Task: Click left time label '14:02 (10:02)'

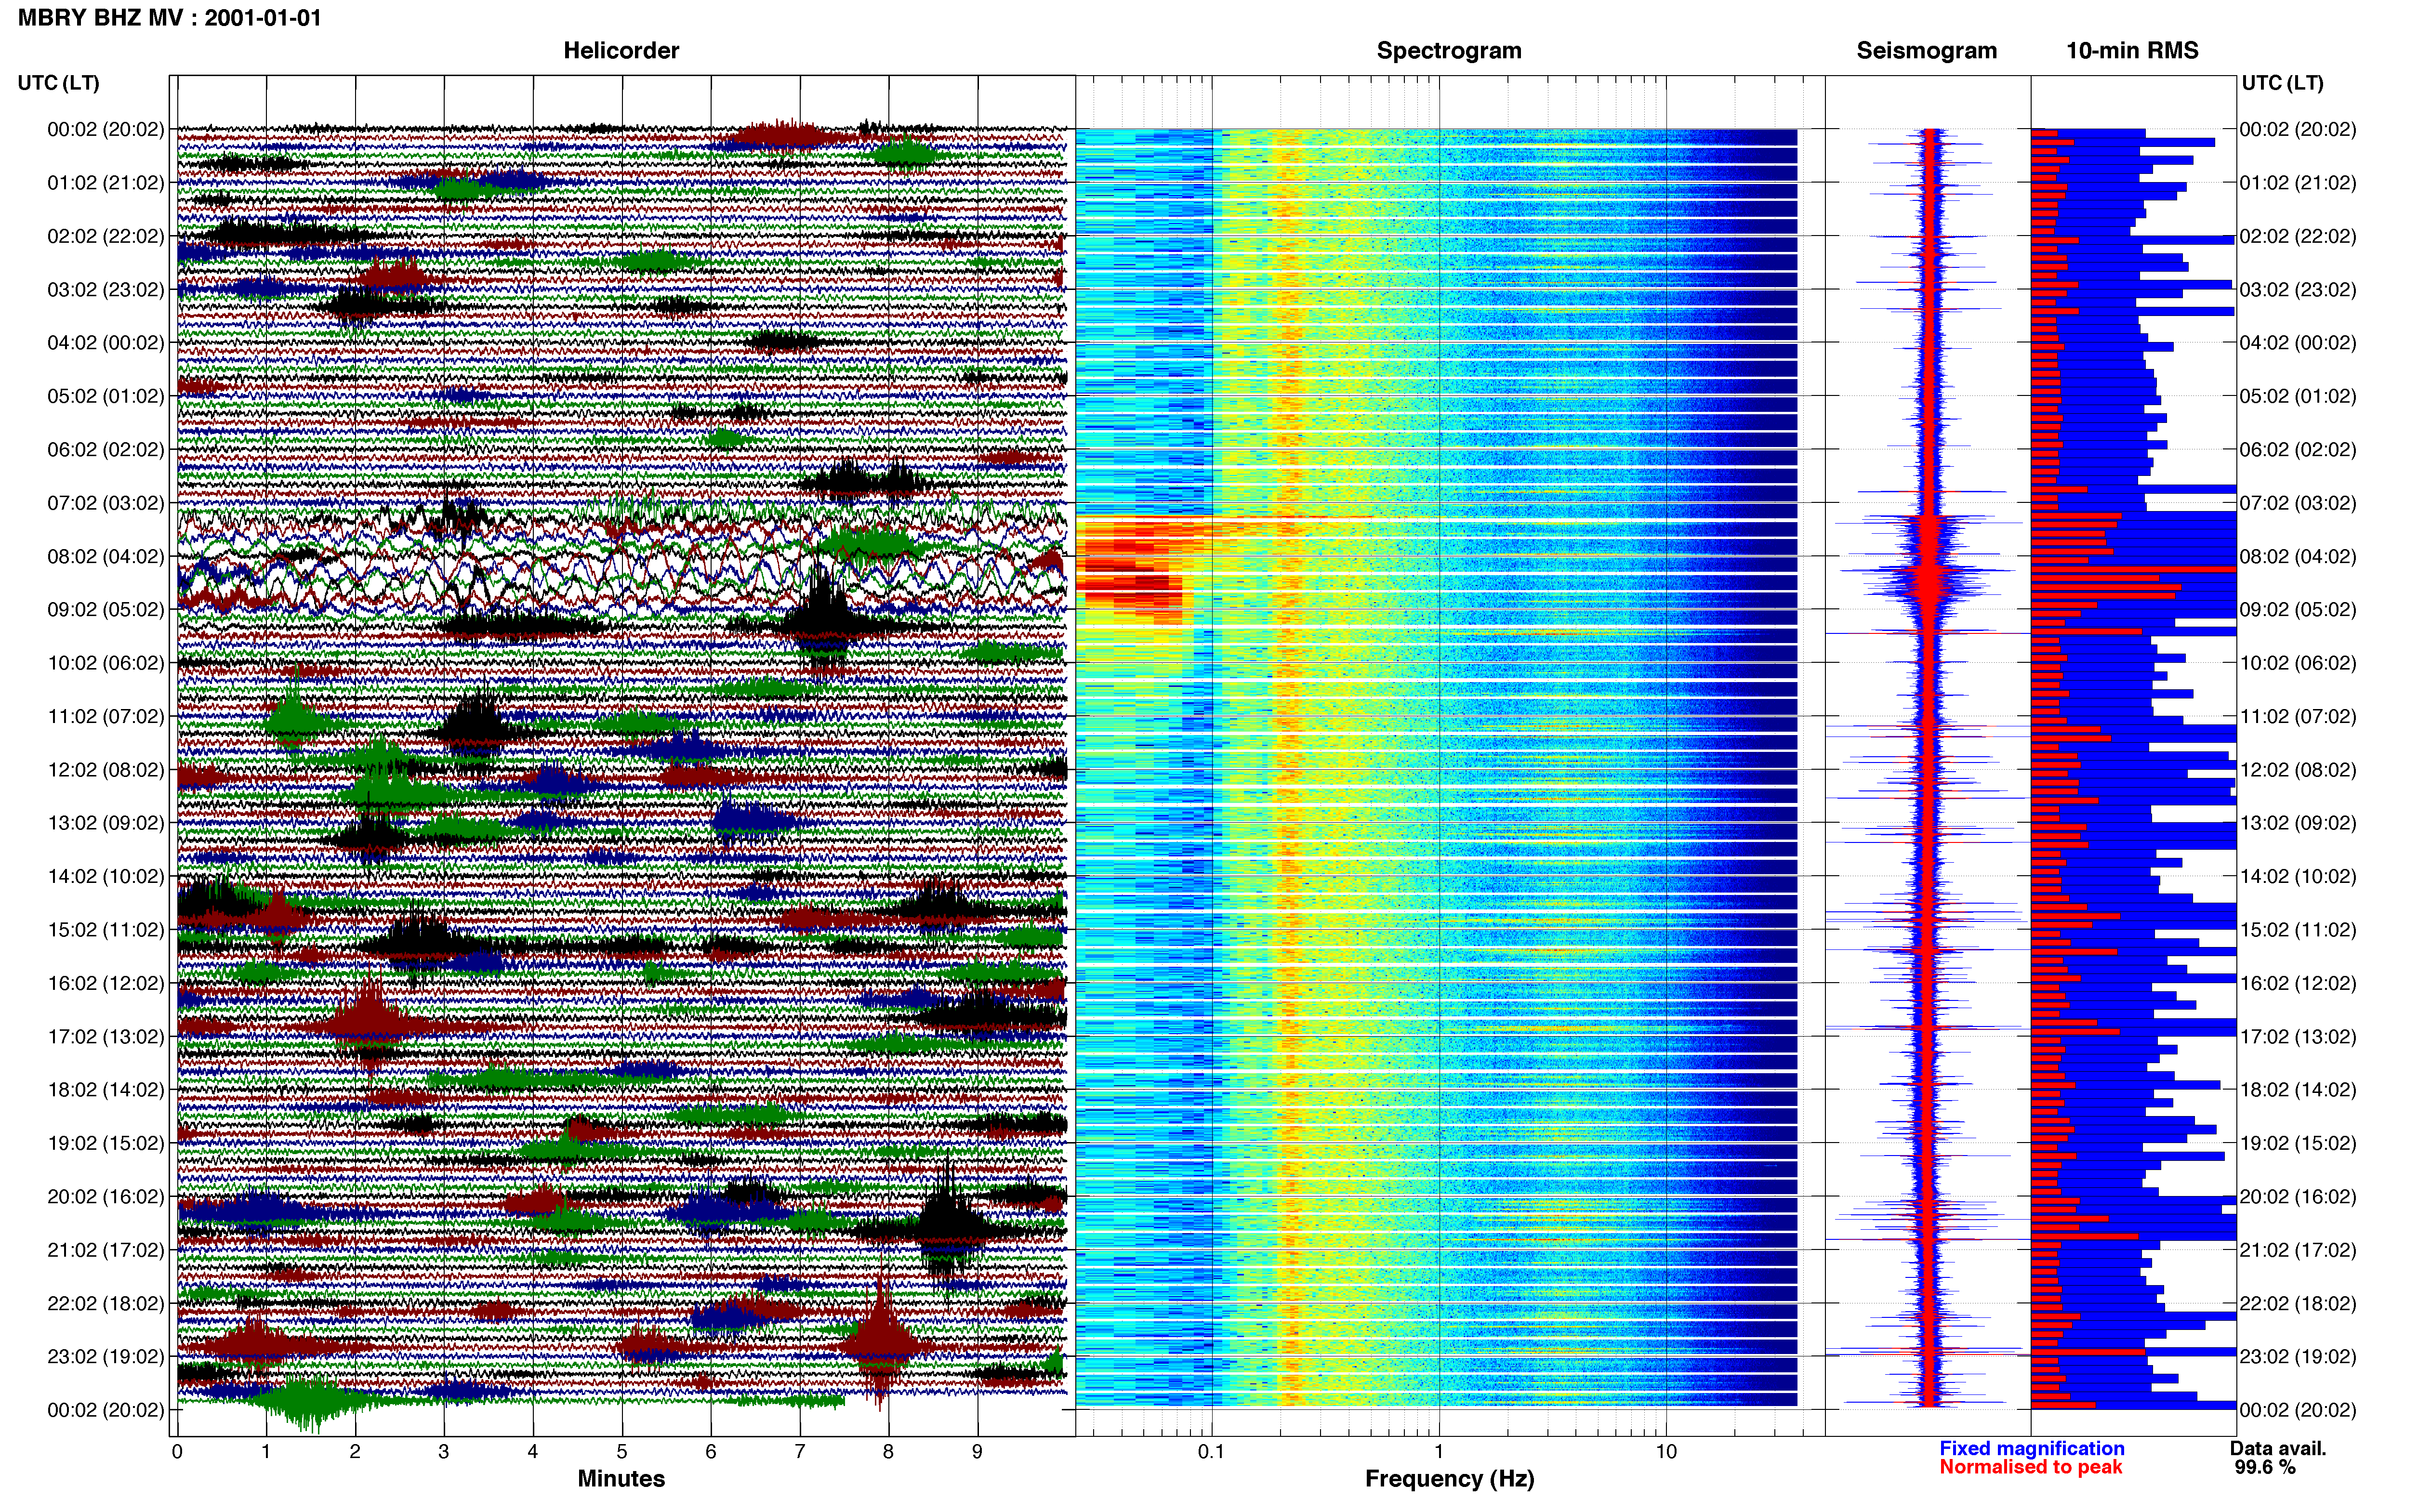Action: tap(106, 877)
